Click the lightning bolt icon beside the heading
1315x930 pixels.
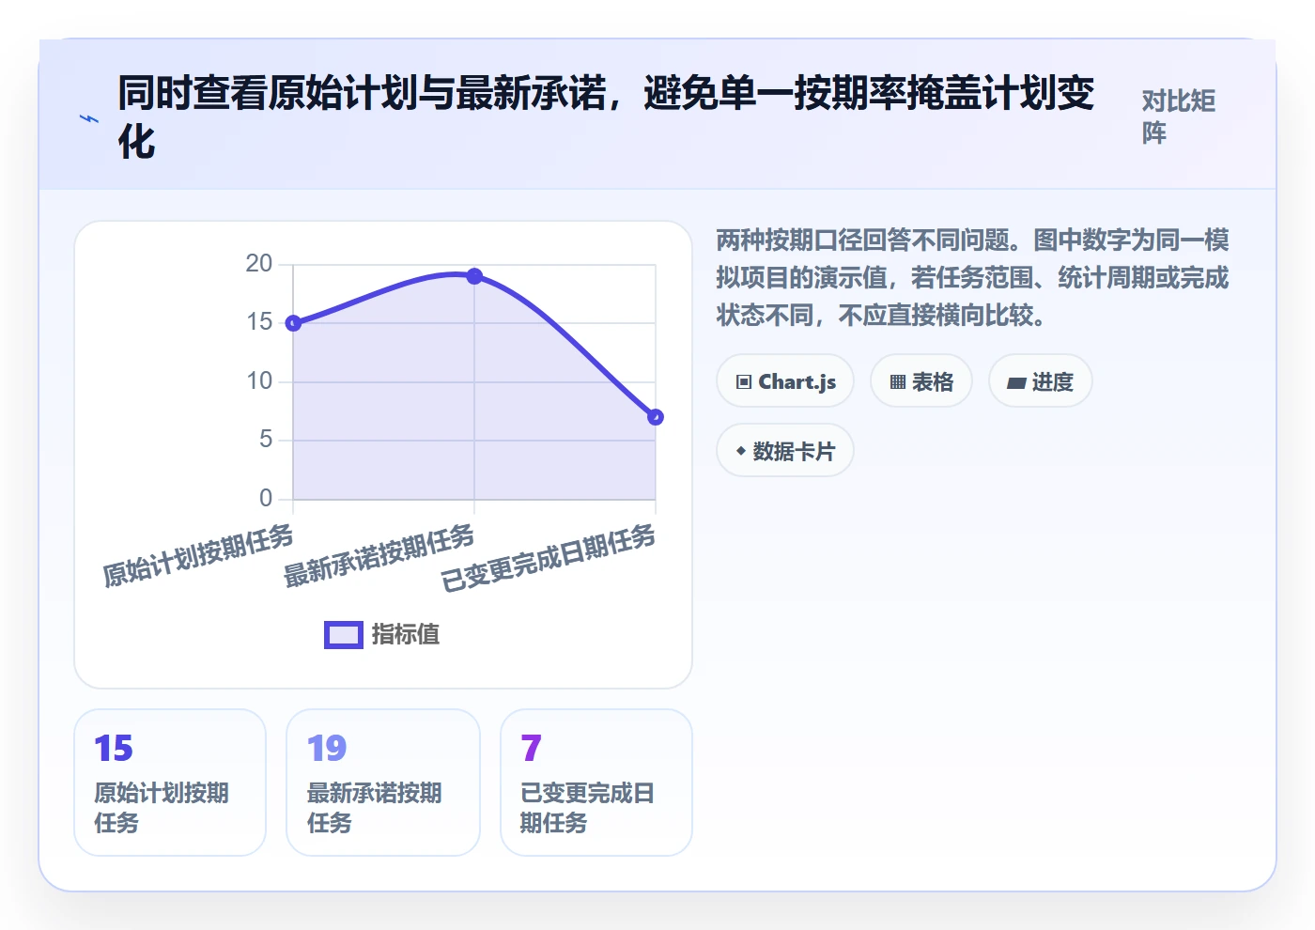click(89, 118)
